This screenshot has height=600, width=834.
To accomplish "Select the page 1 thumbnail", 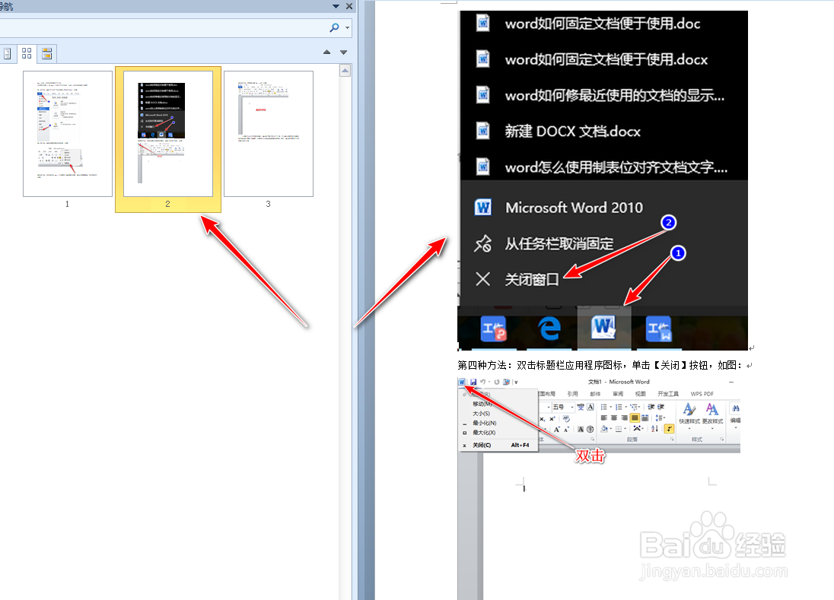I will coord(68,134).
